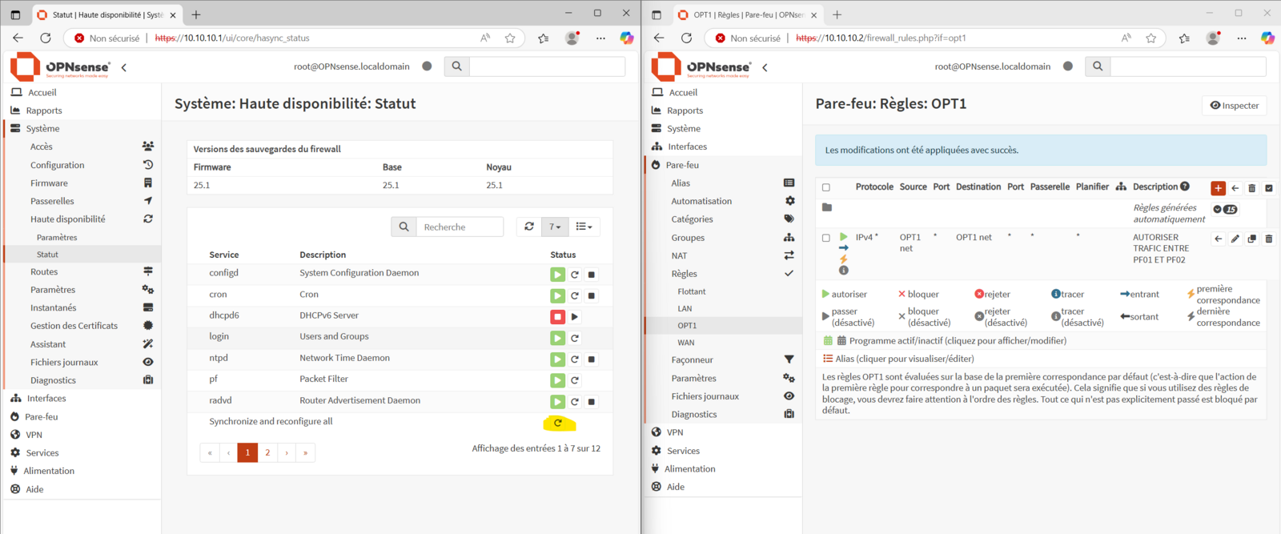Expand the automatically generated rules
This screenshot has height=534, width=1281.
pos(1217,209)
